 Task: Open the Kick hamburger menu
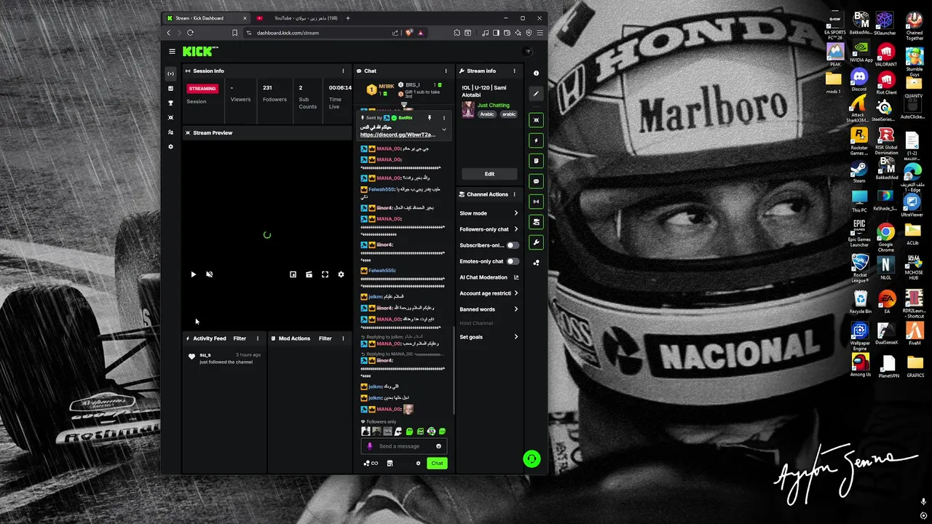[x=172, y=52]
